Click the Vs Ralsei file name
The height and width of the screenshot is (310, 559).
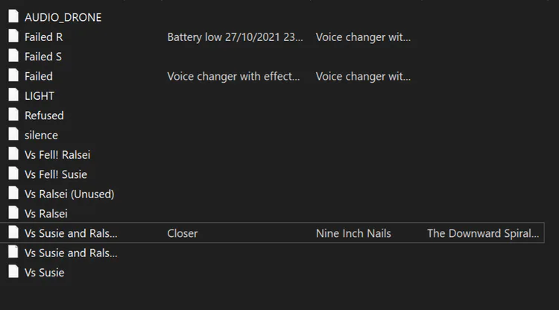[x=45, y=213]
